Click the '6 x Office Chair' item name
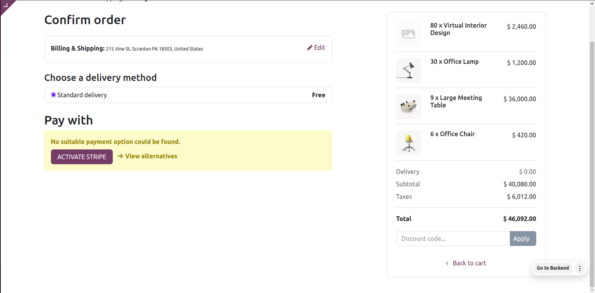This screenshot has height=293, width=595. (x=452, y=134)
